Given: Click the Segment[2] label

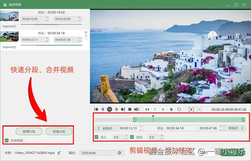Looking at the screenshot, I should (x=9, y=47).
